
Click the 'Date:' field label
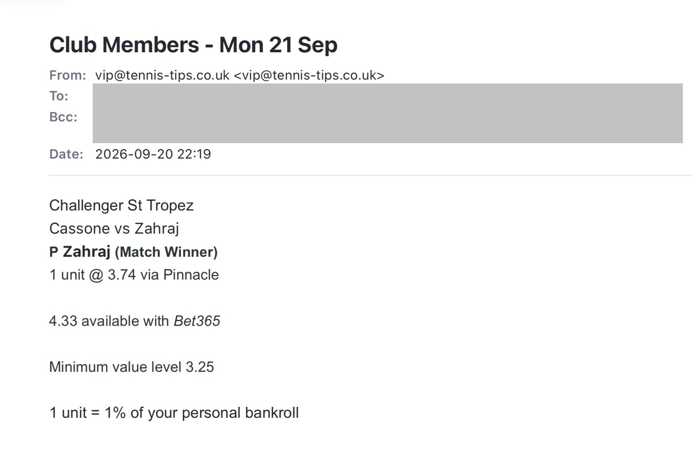pos(66,154)
